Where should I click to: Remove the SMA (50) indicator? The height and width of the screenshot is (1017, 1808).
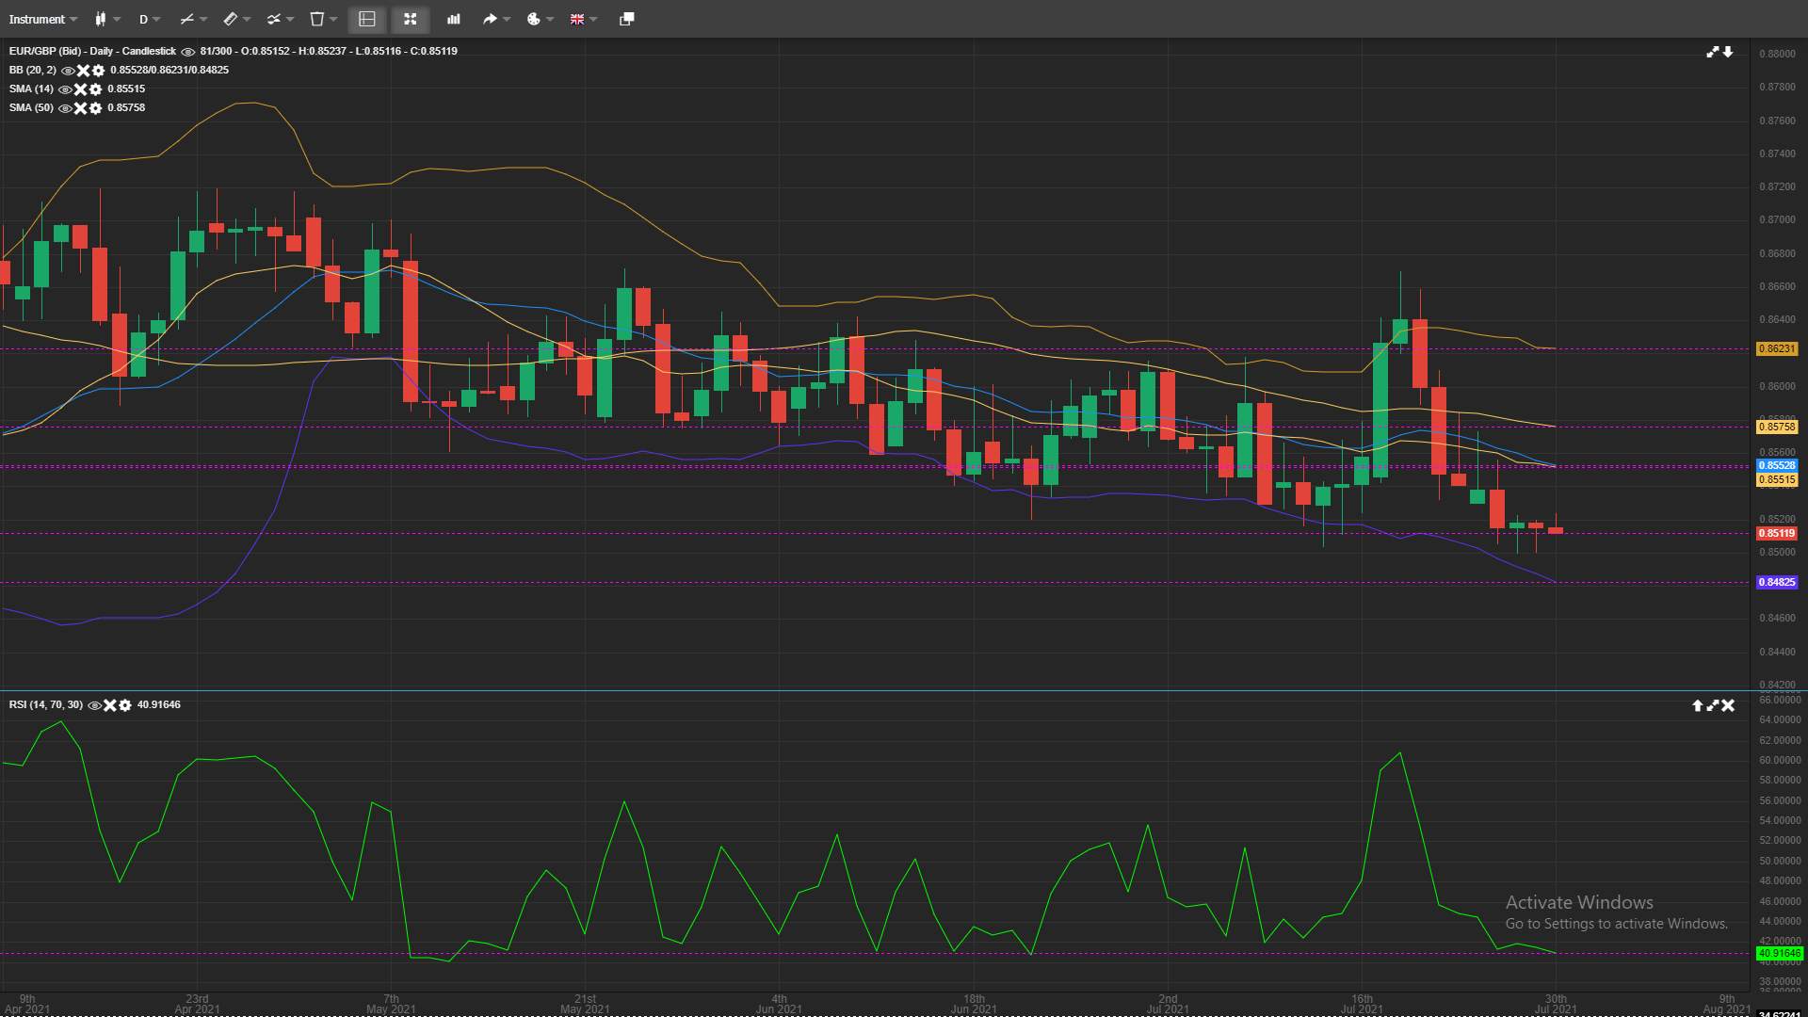80,108
